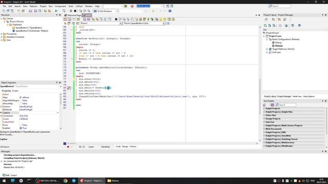Screen dimensions: 328x184
Task: Click the red expand arrows icon in editor toolbar
Action: pos(65,19)
